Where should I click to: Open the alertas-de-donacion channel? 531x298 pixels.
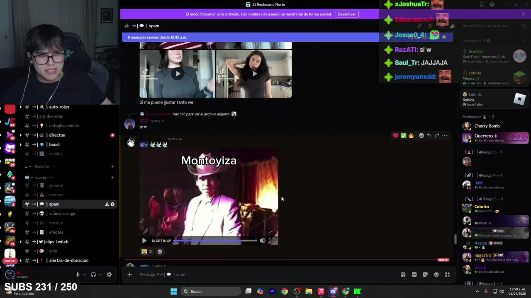[69, 260]
